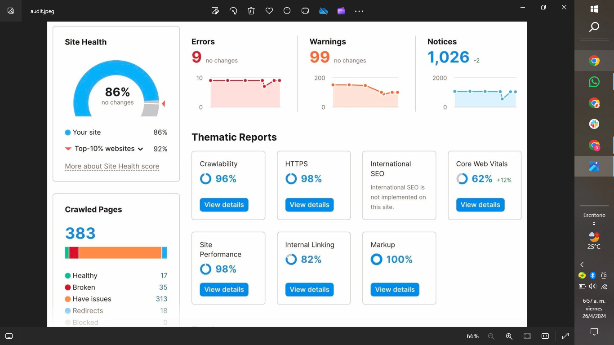Fit image to window
The image size is (614, 345).
(x=527, y=336)
